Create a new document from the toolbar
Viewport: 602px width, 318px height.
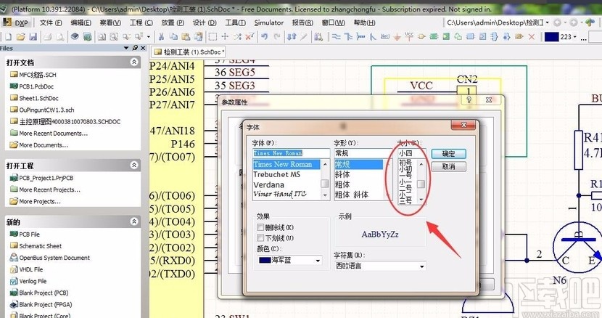9,37
